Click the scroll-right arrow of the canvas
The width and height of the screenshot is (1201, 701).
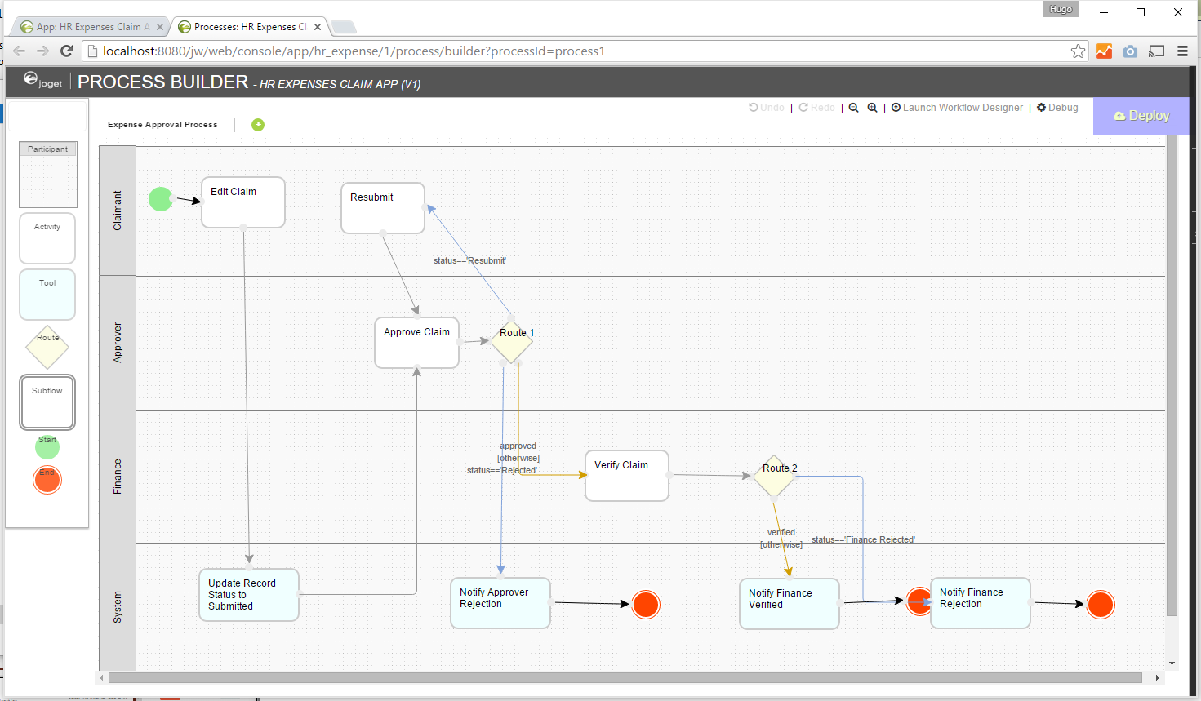[x=1157, y=677]
